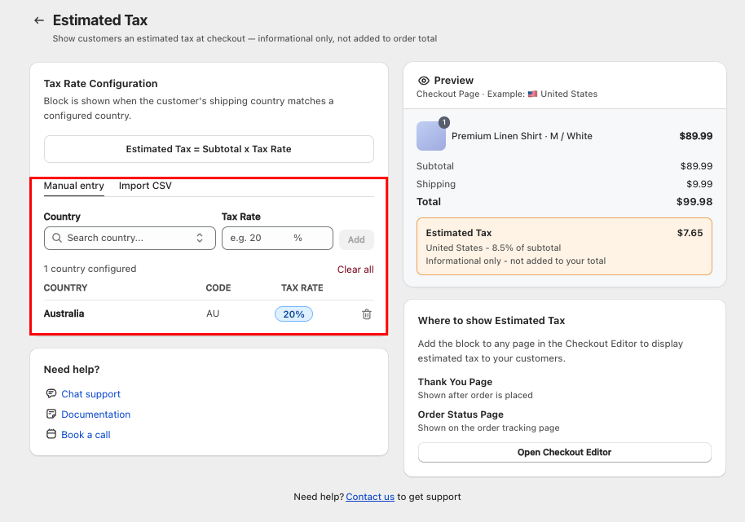This screenshot has height=522, width=745.
Task: Click Clear all to remove configured countries
Action: (x=355, y=269)
